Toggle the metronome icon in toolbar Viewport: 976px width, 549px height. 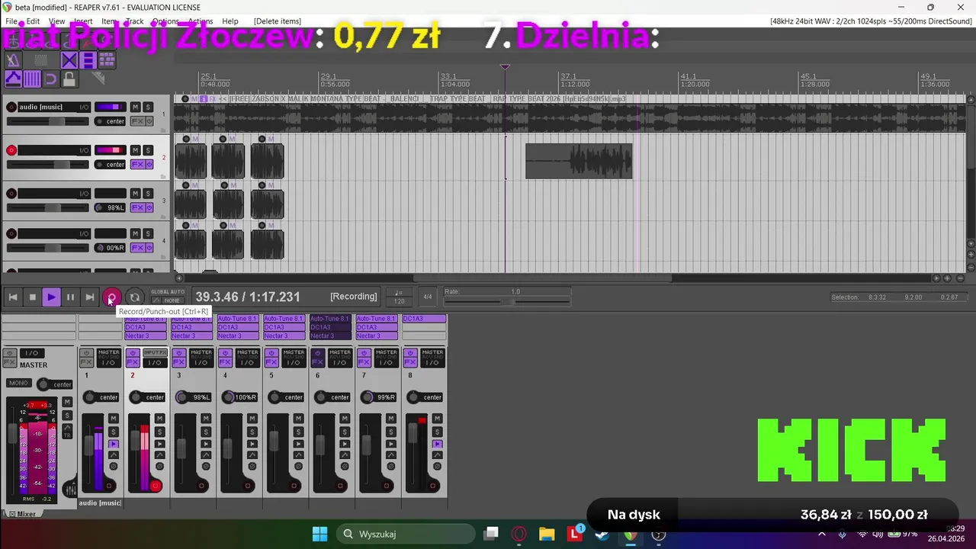[13, 60]
